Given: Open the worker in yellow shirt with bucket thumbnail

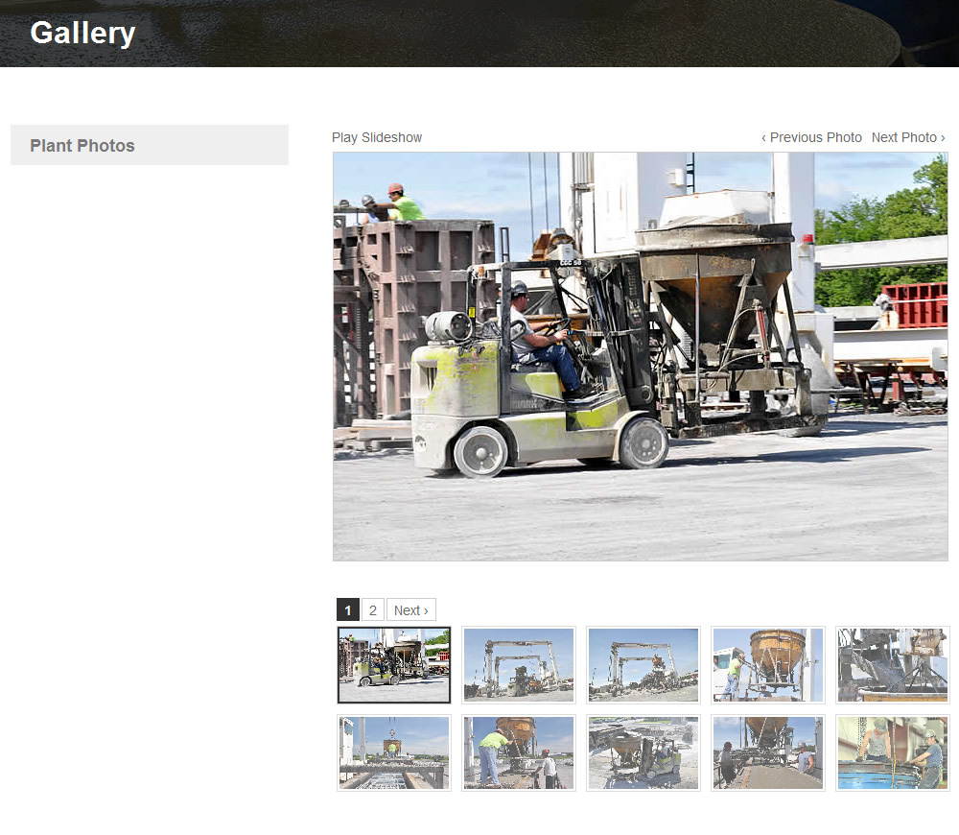Looking at the screenshot, I should click(519, 753).
